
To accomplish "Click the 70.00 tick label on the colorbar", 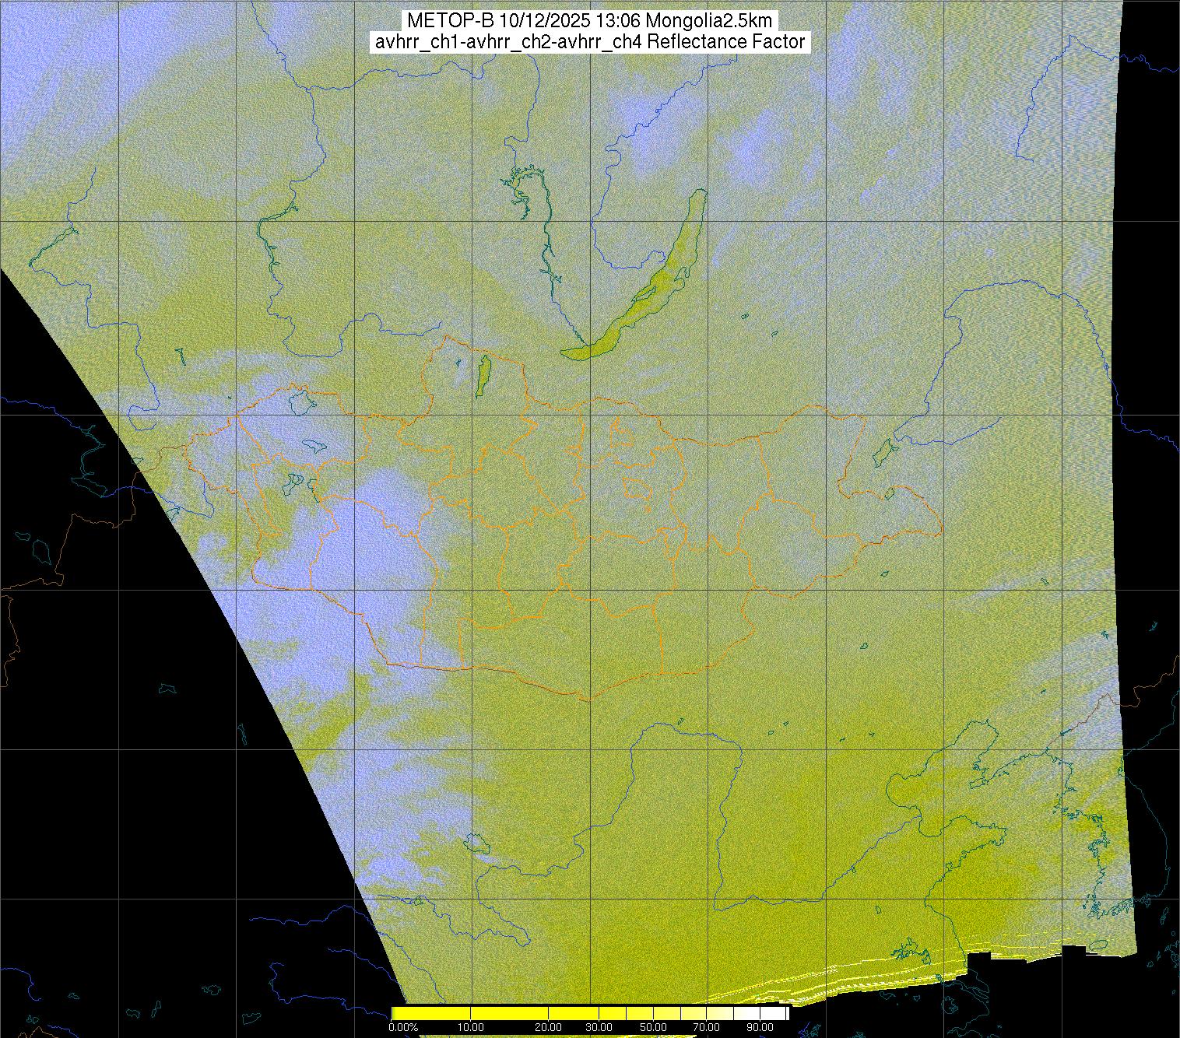I will tap(708, 1028).
